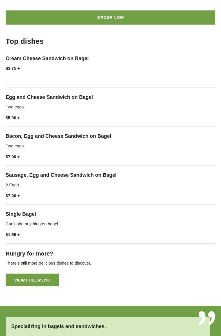Click the "Hungry for more?" heading

coord(29,254)
